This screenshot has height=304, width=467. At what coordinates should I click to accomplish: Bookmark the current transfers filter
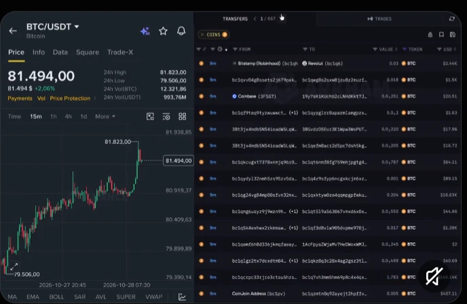pos(441,35)
